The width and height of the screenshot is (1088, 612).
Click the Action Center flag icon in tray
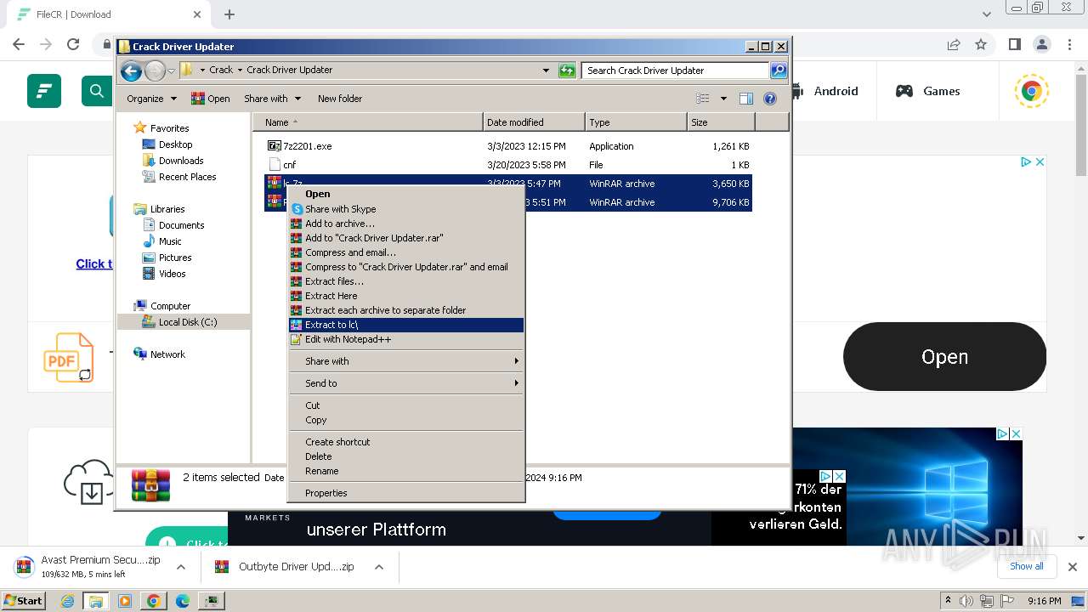coord(1007,601)
